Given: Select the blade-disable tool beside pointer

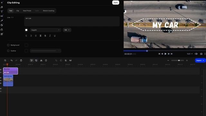Looking at the screenshot, I should point(36,60).
